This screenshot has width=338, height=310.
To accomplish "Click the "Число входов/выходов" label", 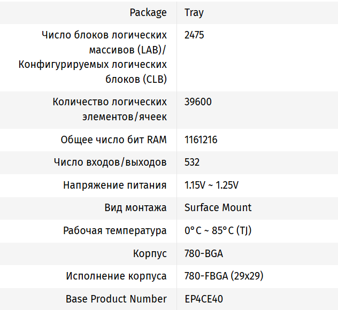I will [110, 162].
